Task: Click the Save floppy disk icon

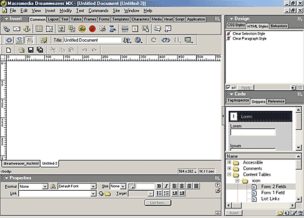Action: [x=30, y=50]
